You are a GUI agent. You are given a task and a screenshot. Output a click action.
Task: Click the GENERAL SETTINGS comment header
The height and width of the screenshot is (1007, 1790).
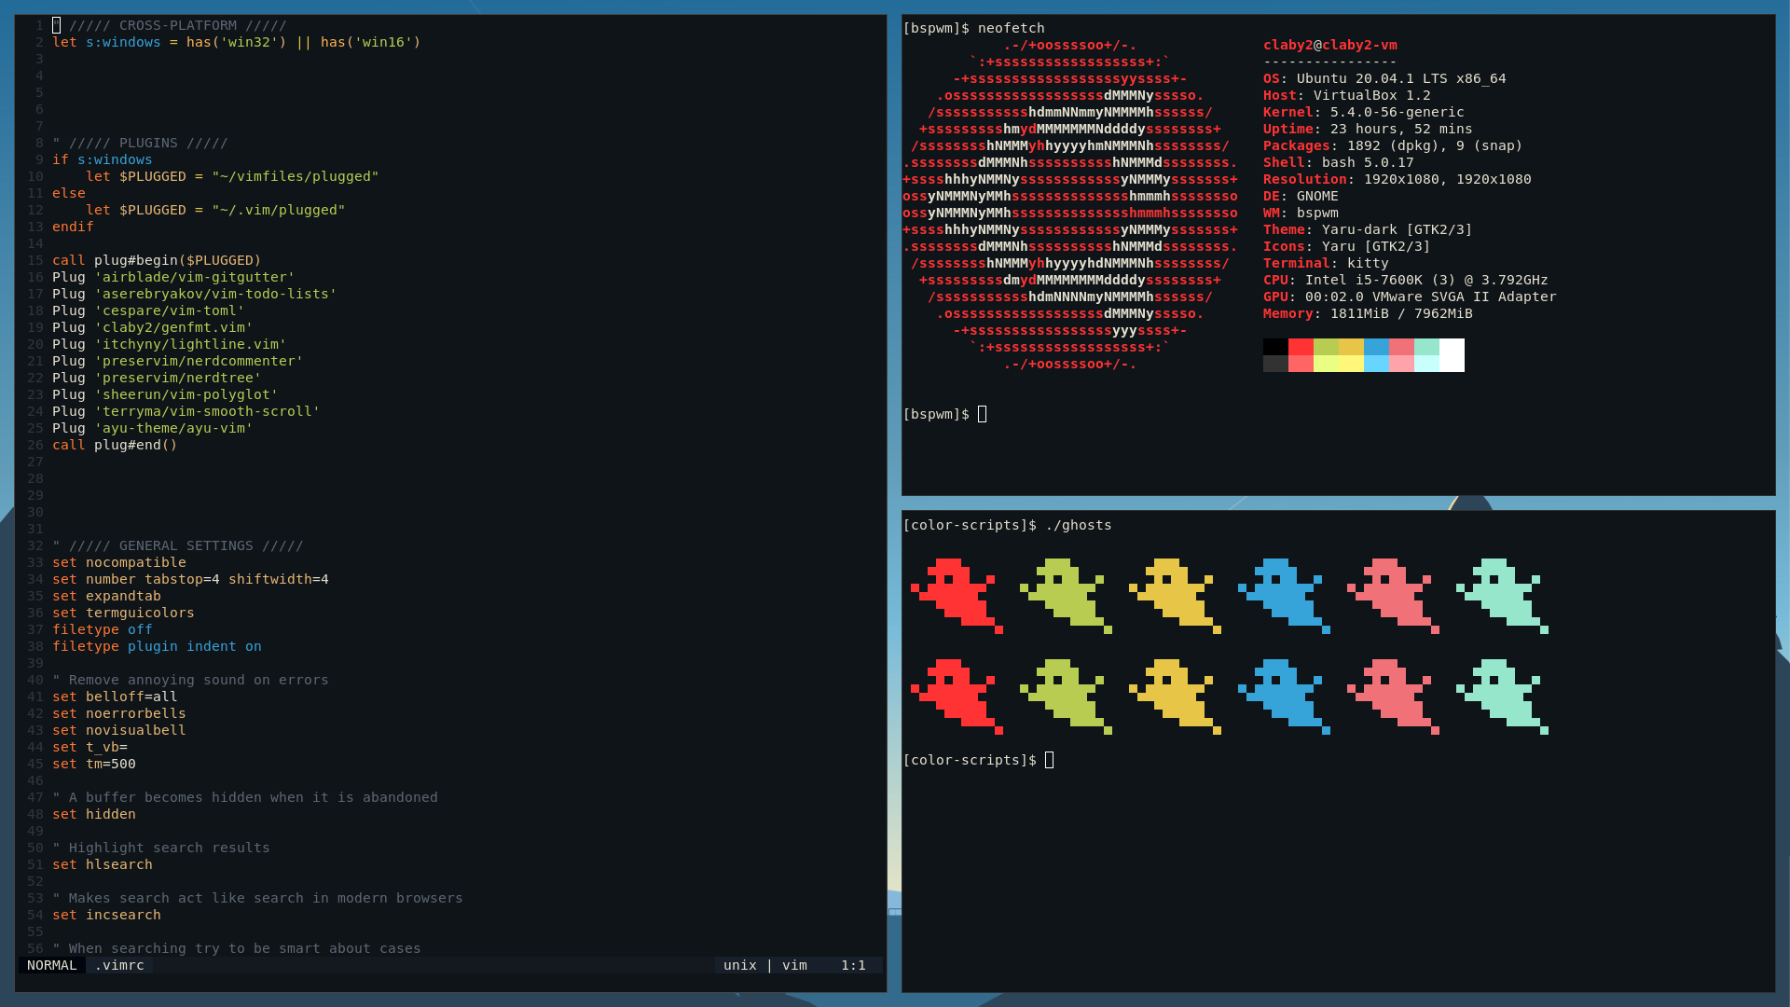tap(178, 545)
